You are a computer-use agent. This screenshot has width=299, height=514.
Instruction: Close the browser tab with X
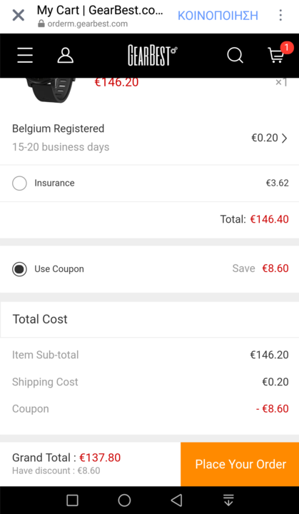pyautogui.click(x=19, y=15)
